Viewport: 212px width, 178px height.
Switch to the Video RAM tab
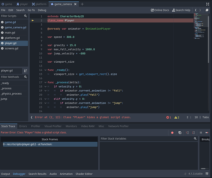88,126
